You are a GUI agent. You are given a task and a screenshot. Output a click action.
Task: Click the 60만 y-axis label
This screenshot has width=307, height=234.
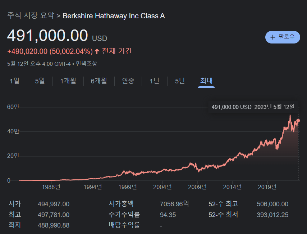13,107
